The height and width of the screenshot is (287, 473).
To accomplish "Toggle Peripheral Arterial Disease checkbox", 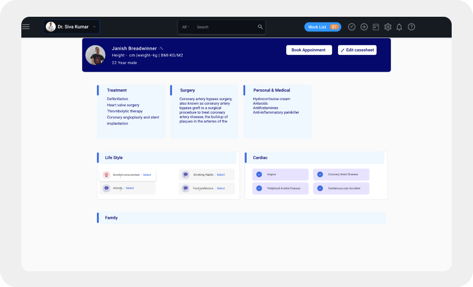I will coord(259,188).
